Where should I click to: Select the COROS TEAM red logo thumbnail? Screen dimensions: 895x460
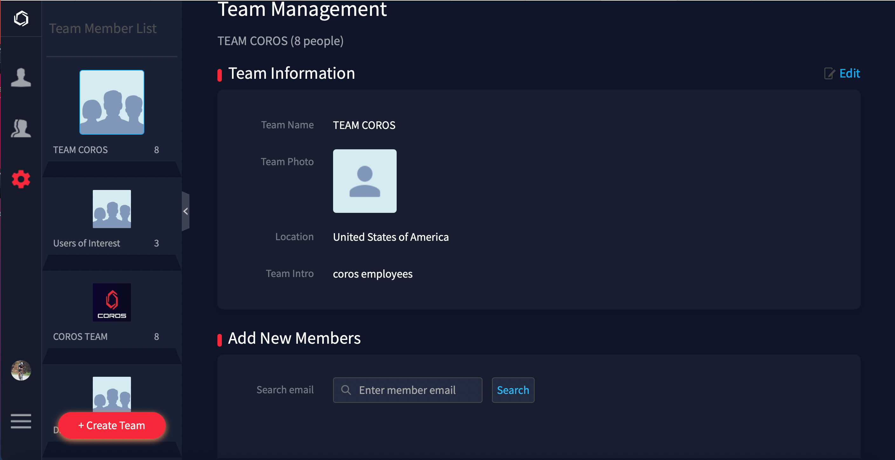click(x=112, y=302)
